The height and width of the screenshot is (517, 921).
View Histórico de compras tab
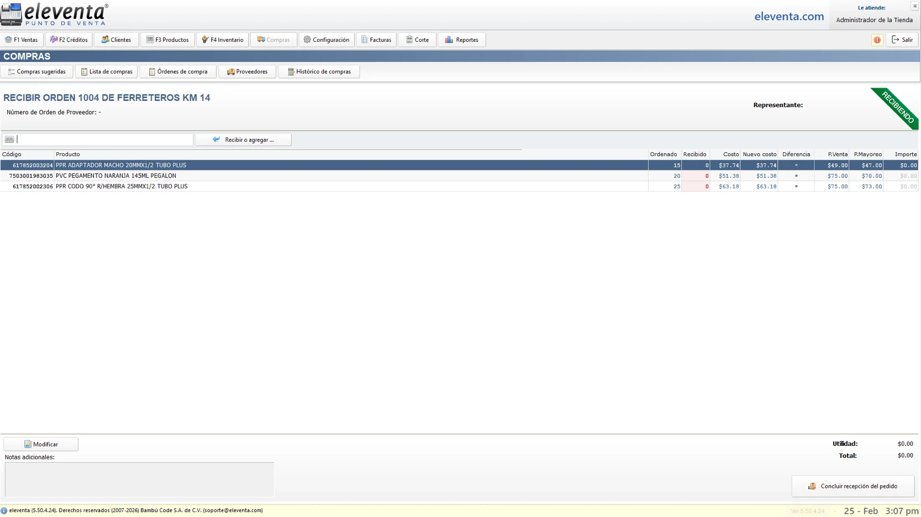pyautogui.click(x=319, y=72)
